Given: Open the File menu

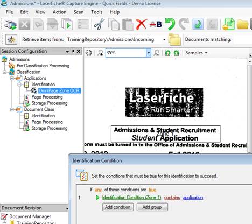Looking at the screenshot, I should tap(9, 12).
